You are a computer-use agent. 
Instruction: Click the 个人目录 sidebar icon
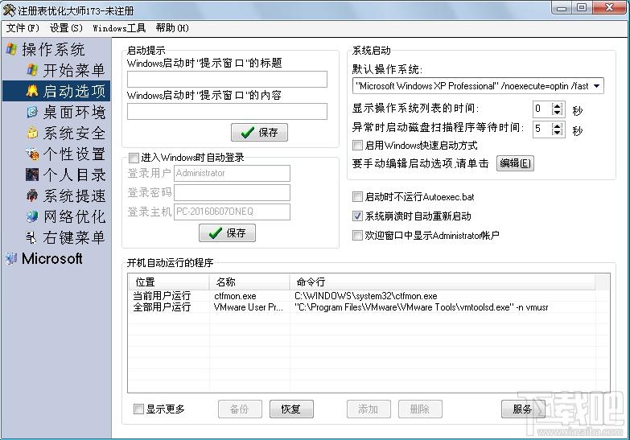coord(32,175)
